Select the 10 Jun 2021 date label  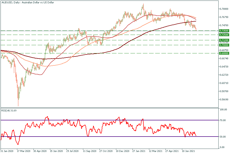click(x=188, y=151)
